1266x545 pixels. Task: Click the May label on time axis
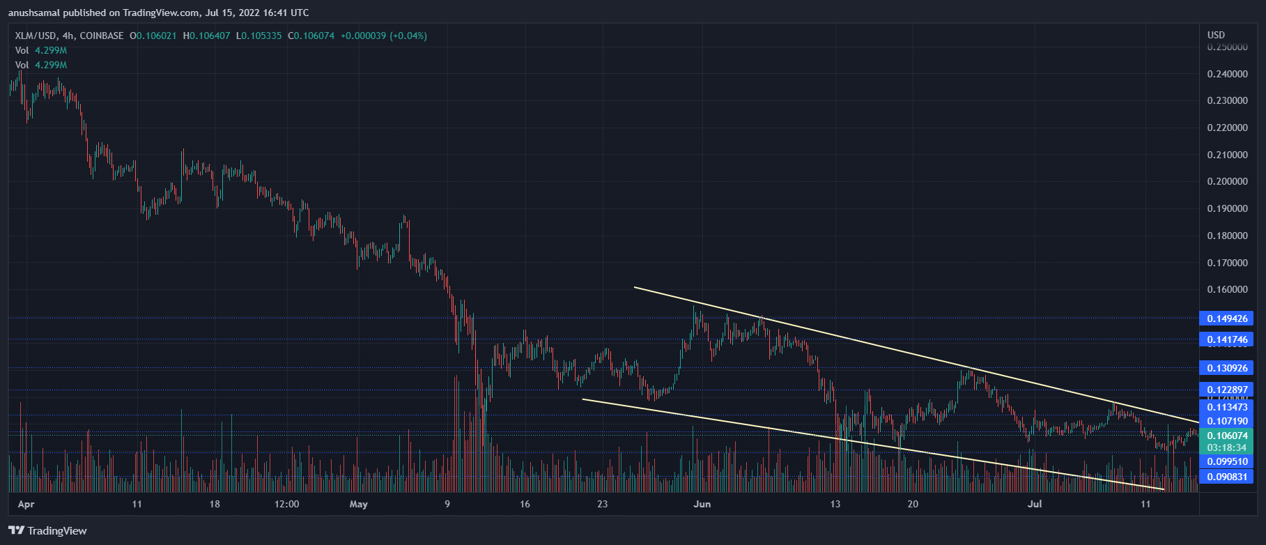click(359, 504)
